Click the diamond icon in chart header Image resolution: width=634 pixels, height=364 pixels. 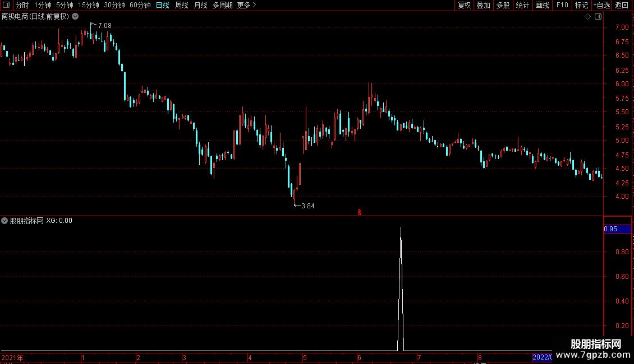coord(587,17)
